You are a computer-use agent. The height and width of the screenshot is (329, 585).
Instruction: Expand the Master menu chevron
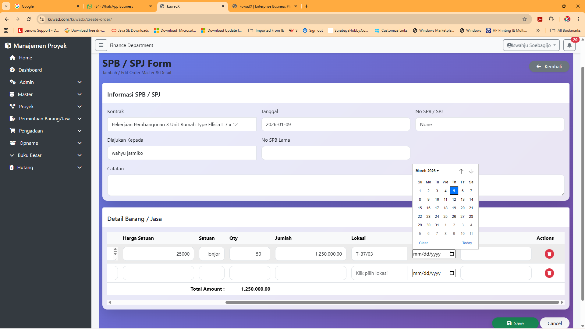[80, 94]
